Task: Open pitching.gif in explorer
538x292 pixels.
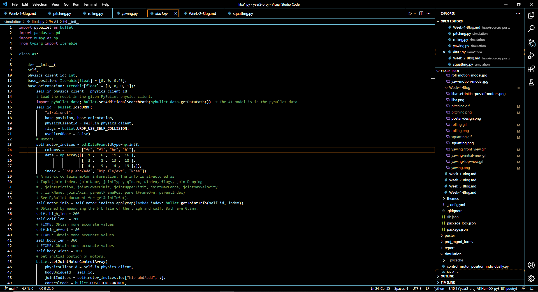Action: click(x=460, y=106)
